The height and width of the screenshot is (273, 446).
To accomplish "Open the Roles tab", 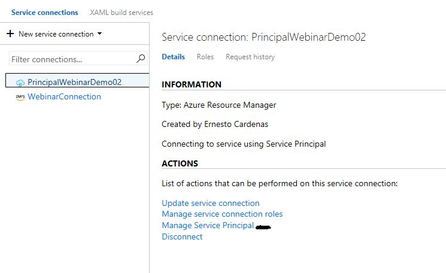I will [205, 57].
